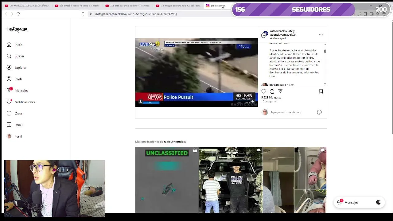Click the caption scroll down arrow
This screenshot has width=393, height=221.
coord(325,84)
